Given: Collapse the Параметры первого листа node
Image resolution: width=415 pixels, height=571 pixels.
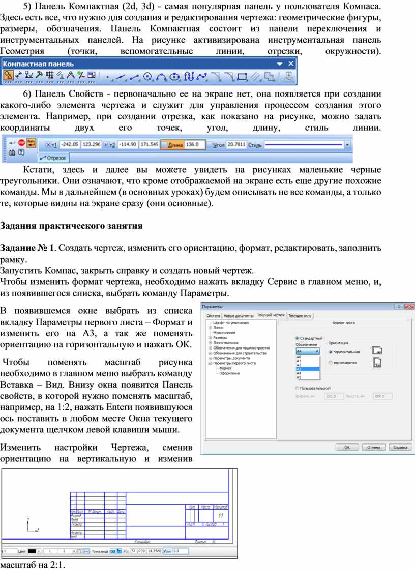Looking at the screenshot, I should 210,363.
